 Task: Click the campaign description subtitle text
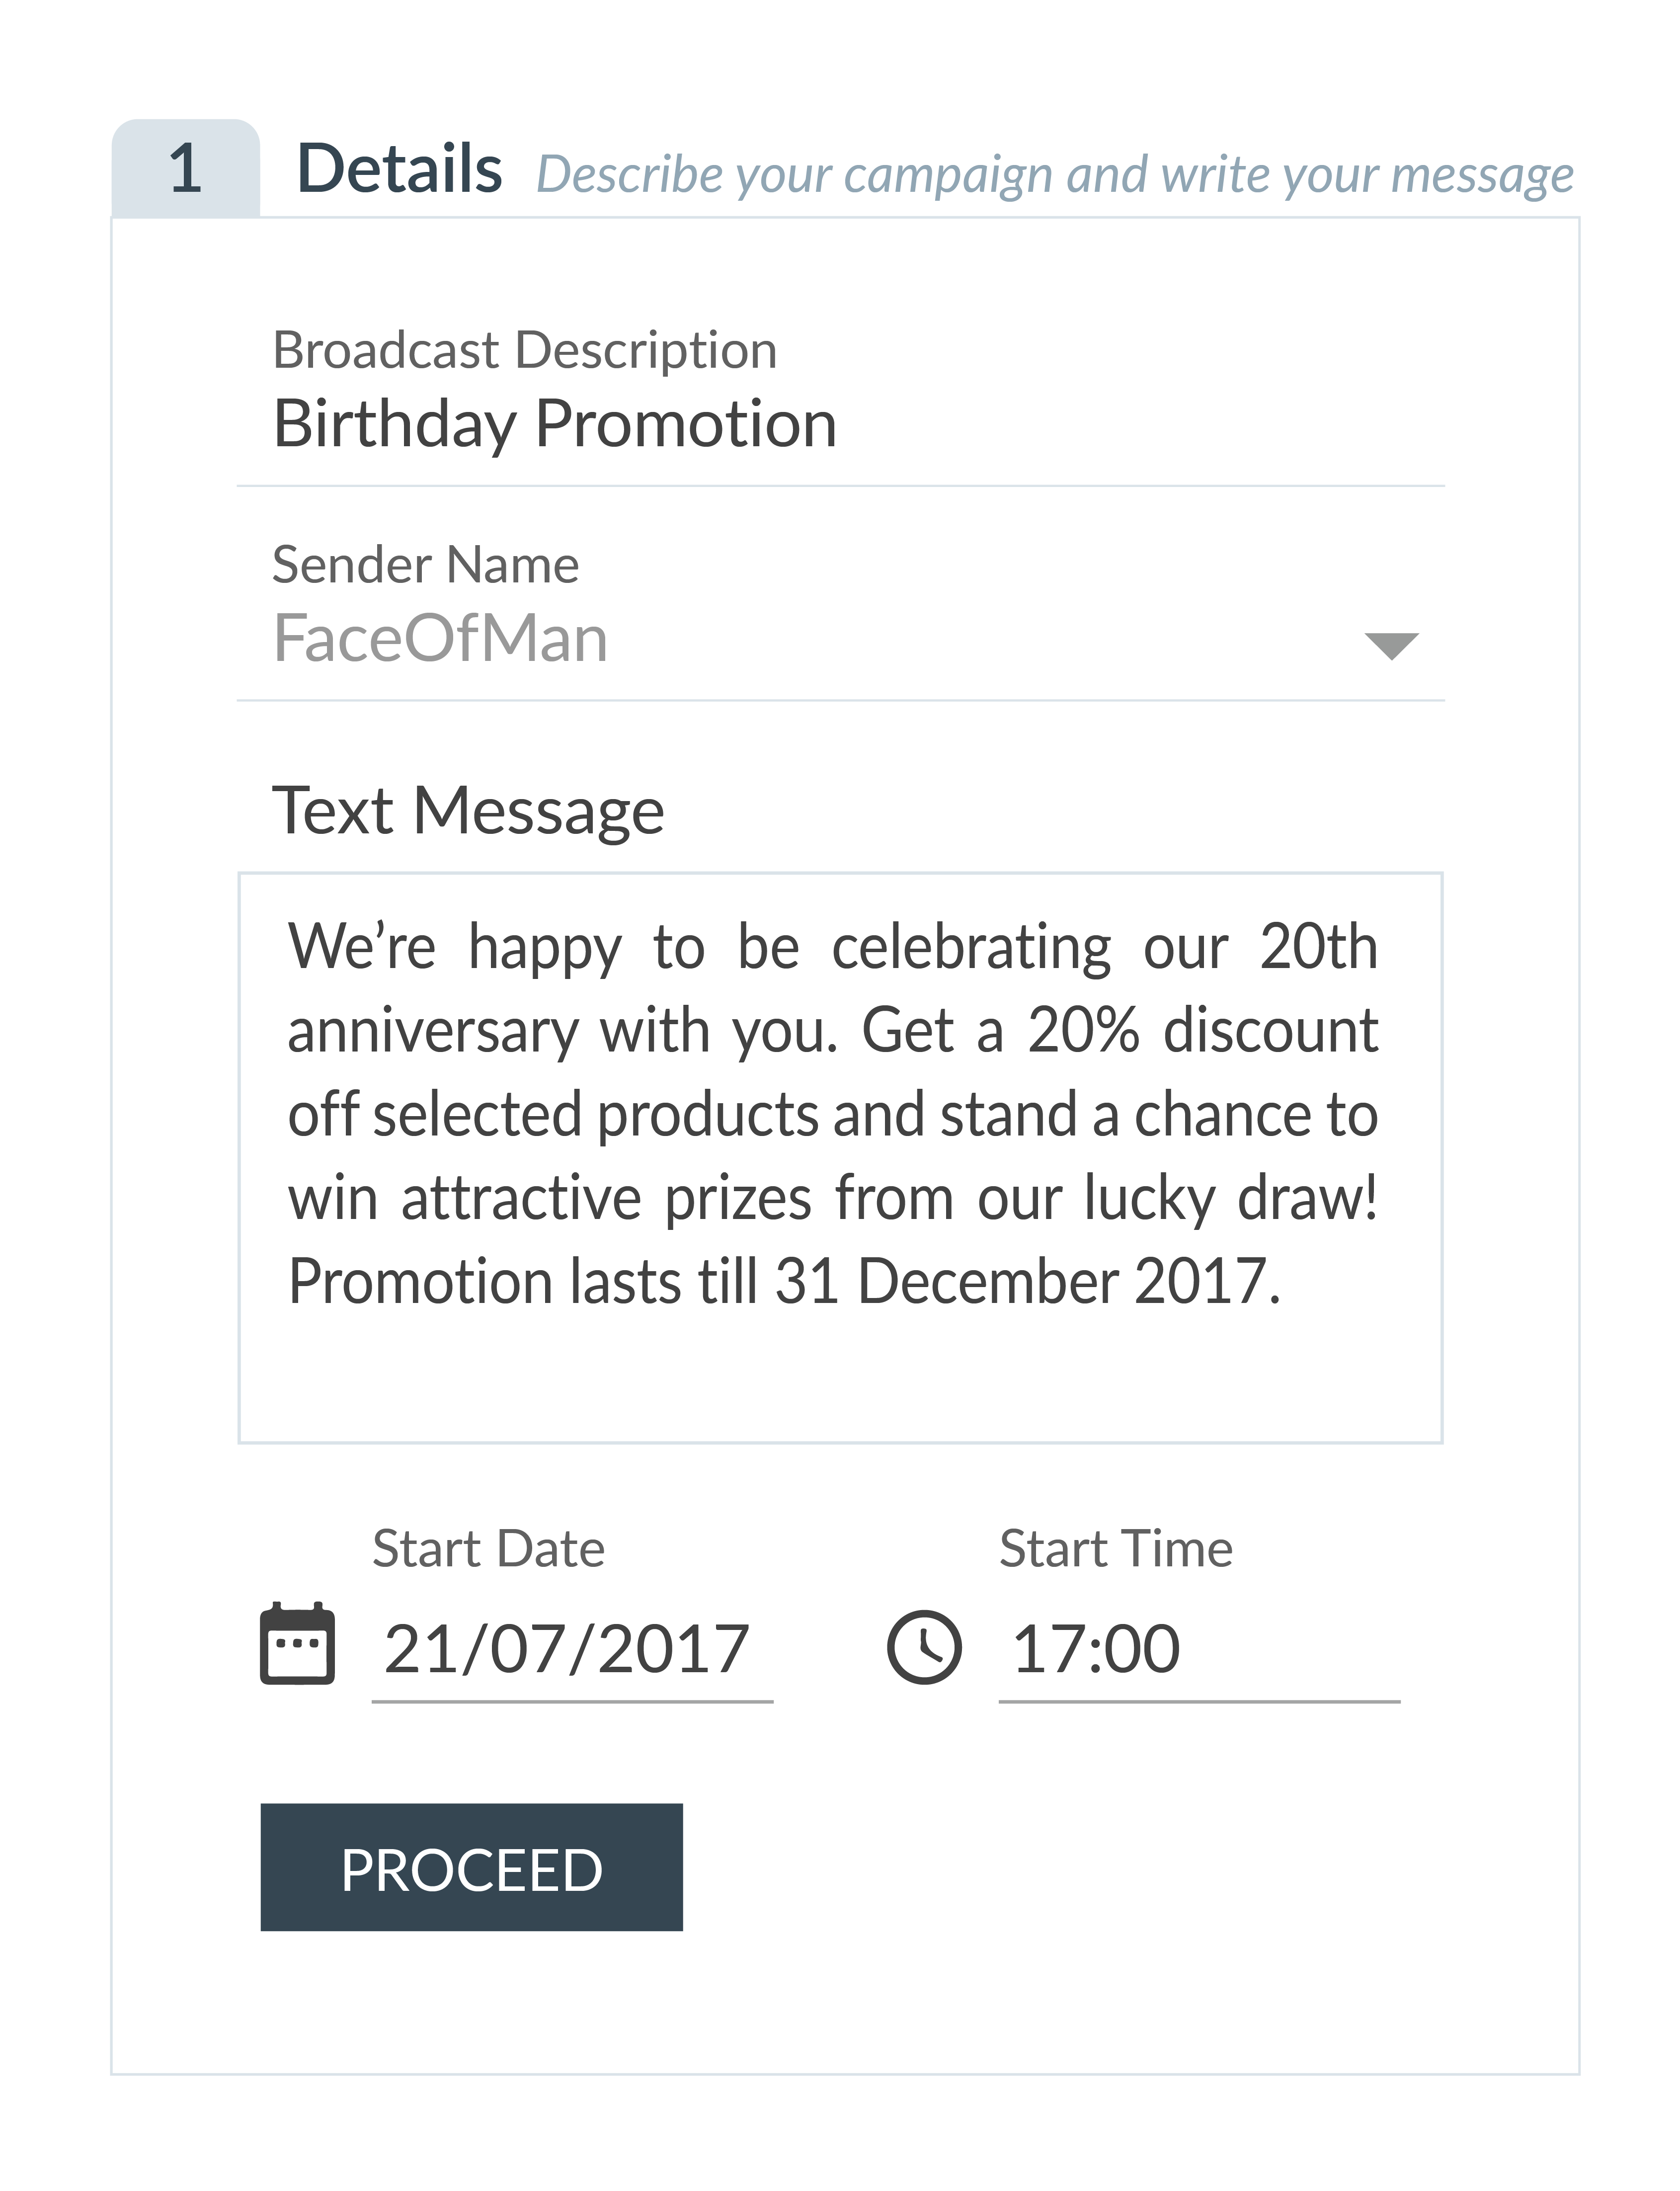point(1055,175)
